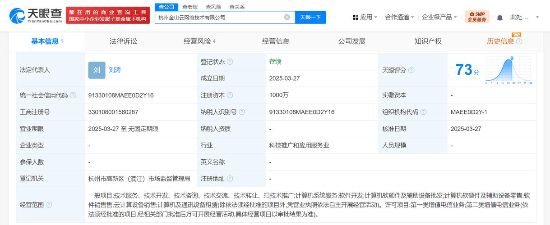Click help icon next to 统一社会信用代码
The width and height of the screenshot is (550, 225).
pos(73,95)
